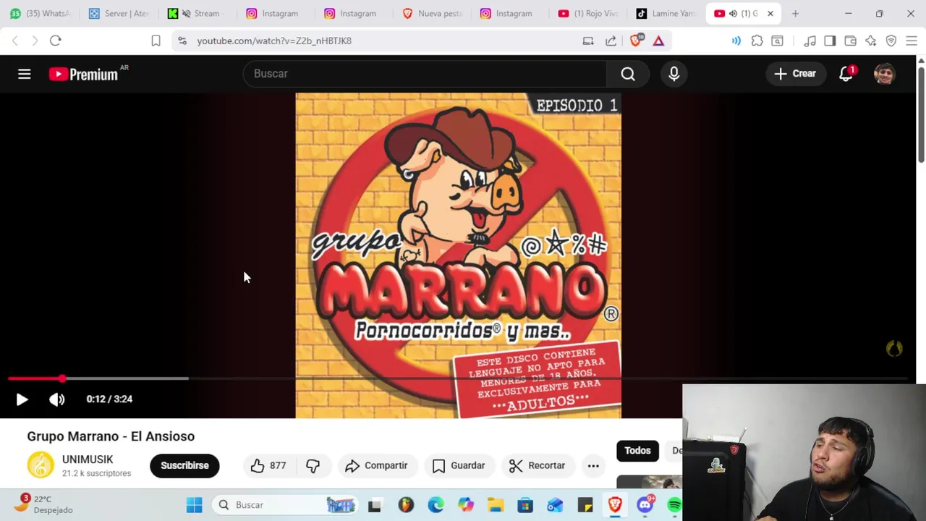Seek along the red video progress bar

pyautogui.click(x=459, y=378)
